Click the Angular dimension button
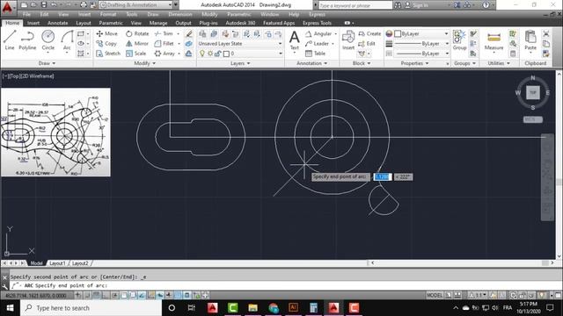This screenshot has width=563, height=316. pos(318,33)
